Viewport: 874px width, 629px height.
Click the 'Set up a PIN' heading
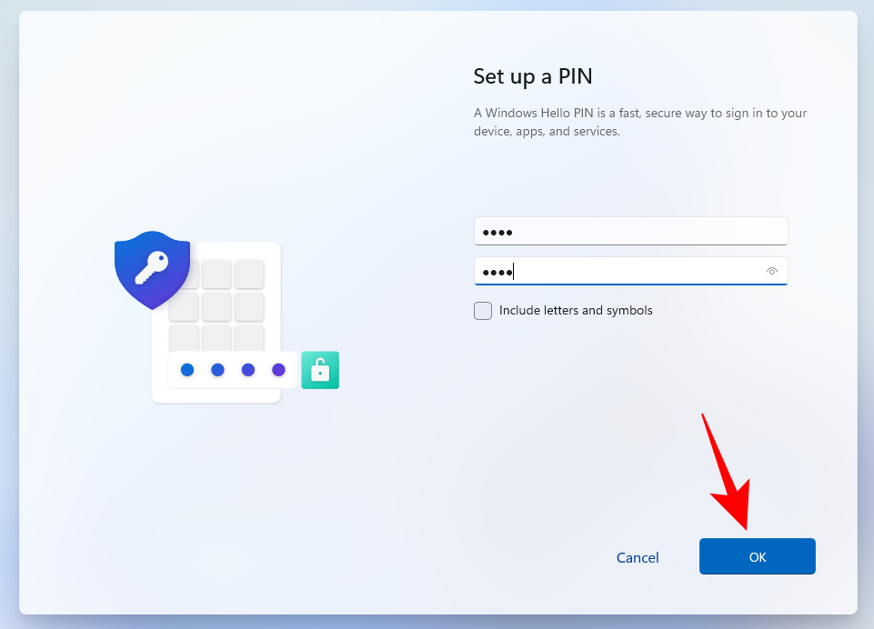pos(533,76)
